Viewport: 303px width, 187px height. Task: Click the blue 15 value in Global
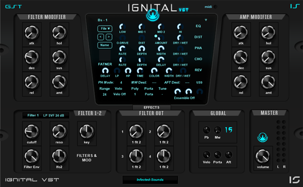[x=229, y=130]
